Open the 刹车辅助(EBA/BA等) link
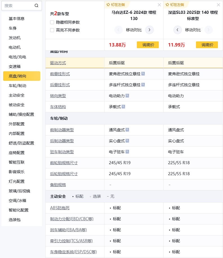 coord(68,230)
